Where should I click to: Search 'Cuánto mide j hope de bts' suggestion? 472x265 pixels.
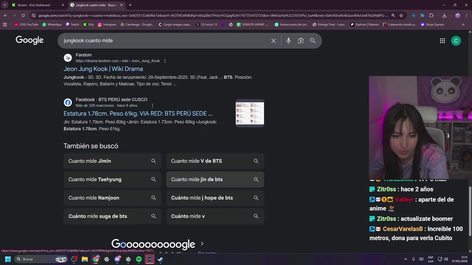(x=215, y=198)
